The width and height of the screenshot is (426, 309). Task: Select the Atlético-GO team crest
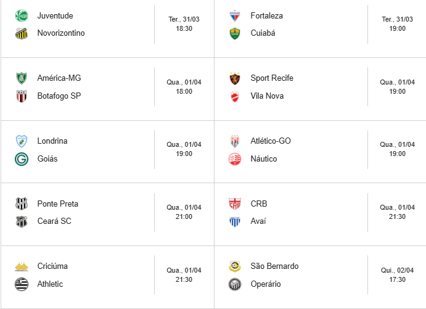[234, 141]
